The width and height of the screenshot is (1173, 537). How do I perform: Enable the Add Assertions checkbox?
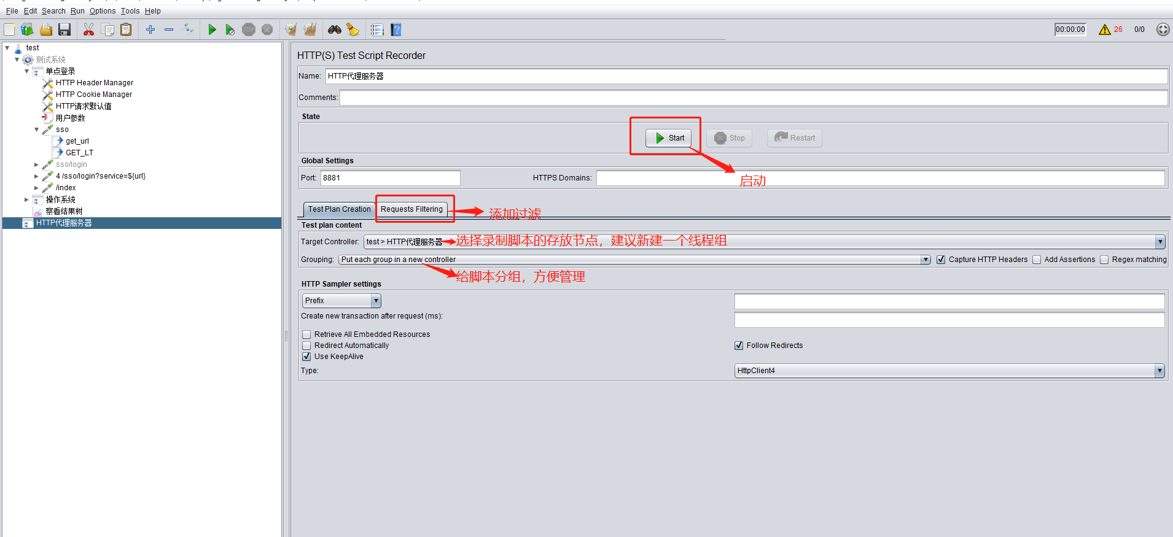click(x=1037, y=260)
